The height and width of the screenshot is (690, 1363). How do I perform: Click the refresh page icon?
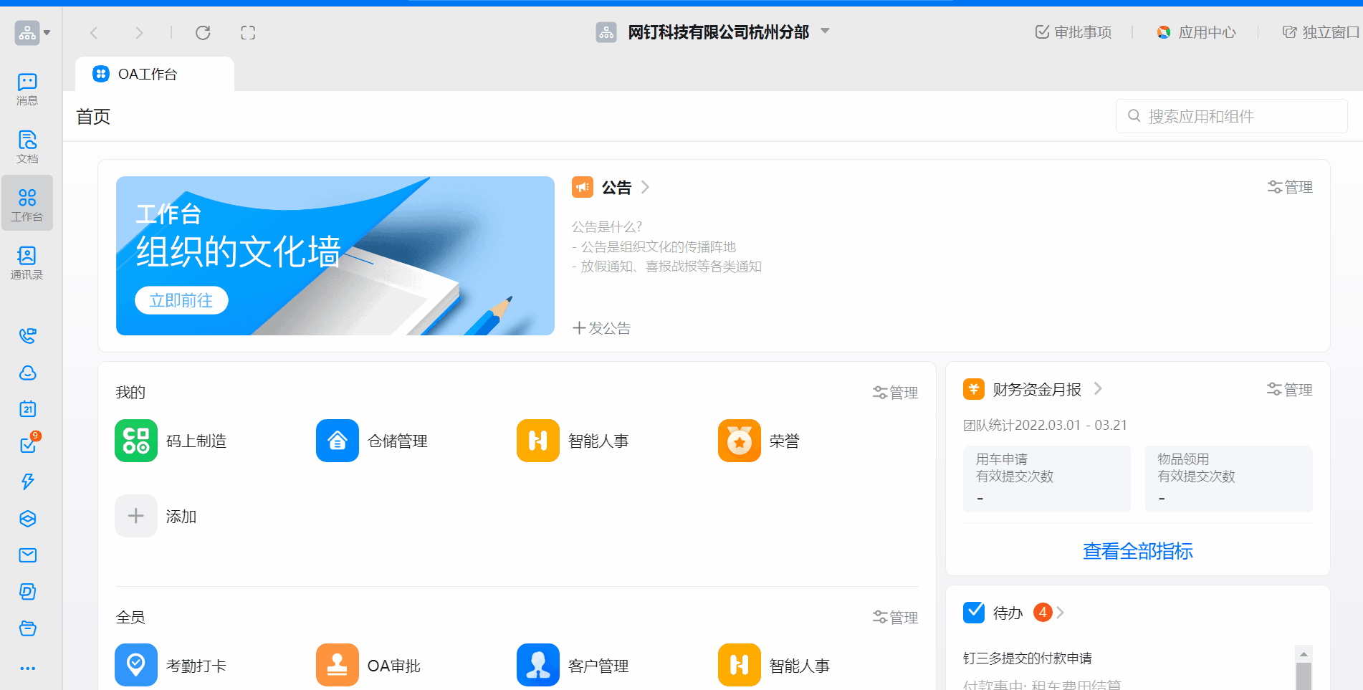pos(203,33)
